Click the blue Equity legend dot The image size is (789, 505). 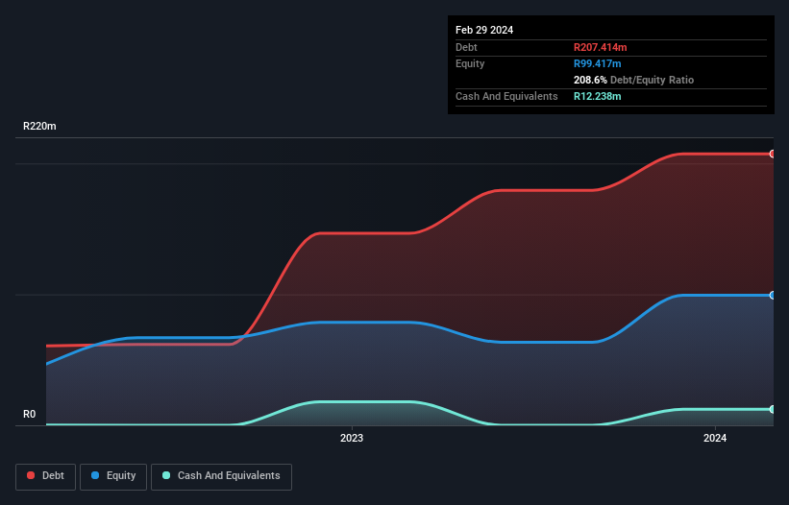pyautogui.click(x=95, y=475)
